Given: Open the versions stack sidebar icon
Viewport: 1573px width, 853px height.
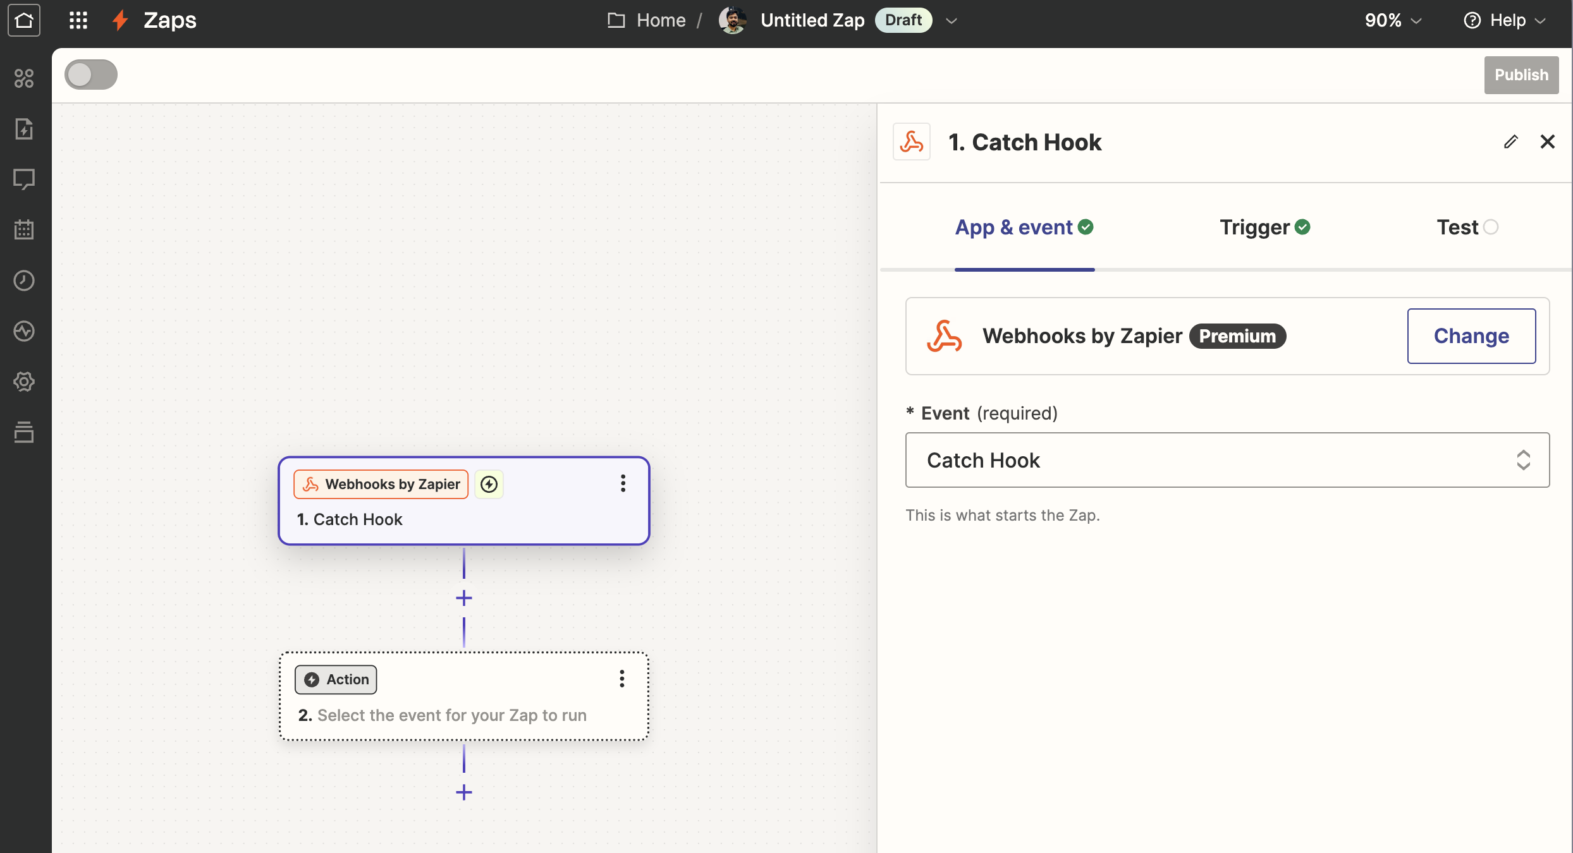Looking at the screenshot, I should click(24, 432).
